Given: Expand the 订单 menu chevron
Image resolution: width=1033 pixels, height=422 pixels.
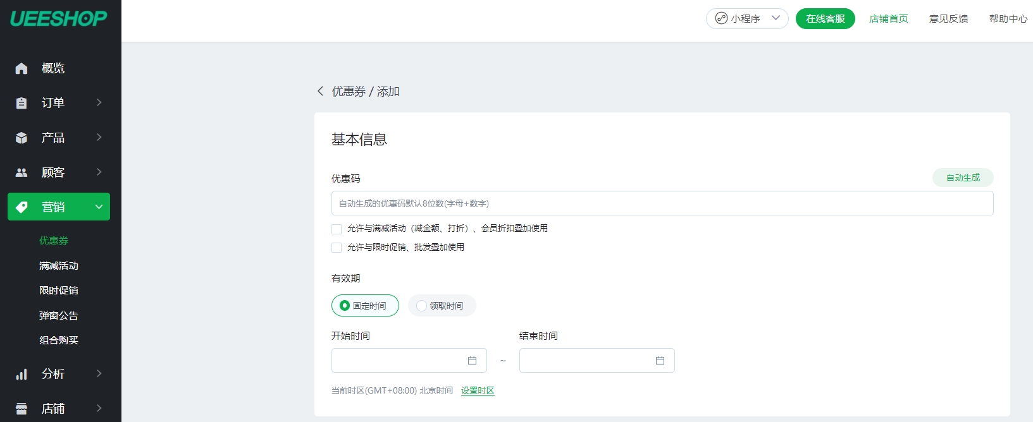Looking at the screenshot, I should (x=99, y=102).
